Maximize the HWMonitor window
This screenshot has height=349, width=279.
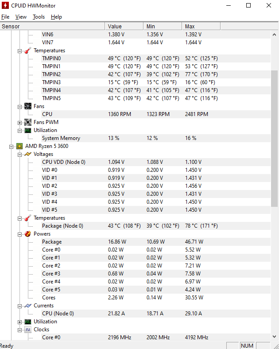point(248,5)
